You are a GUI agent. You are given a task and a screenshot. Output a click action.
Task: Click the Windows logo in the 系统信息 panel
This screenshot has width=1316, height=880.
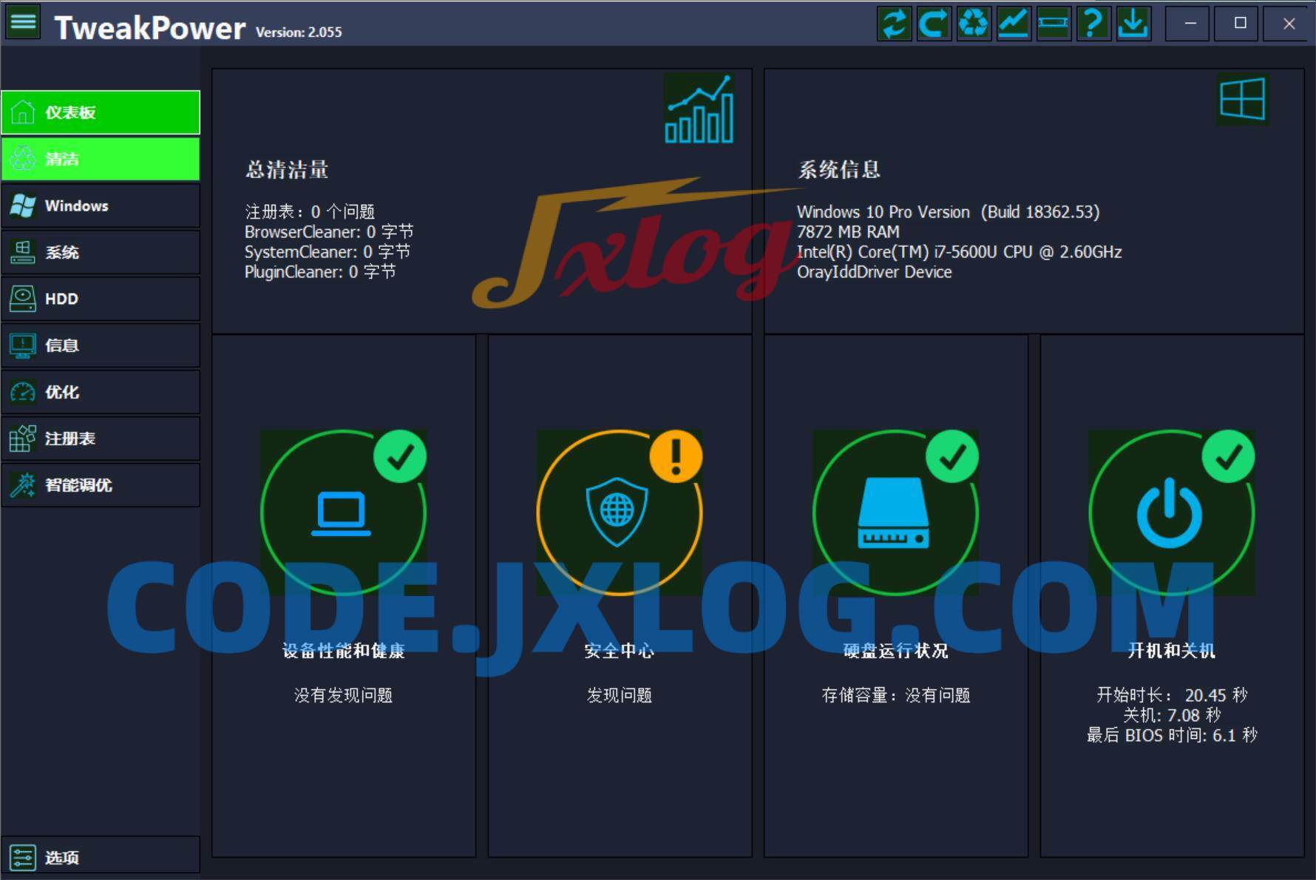tap(1242, 100)
